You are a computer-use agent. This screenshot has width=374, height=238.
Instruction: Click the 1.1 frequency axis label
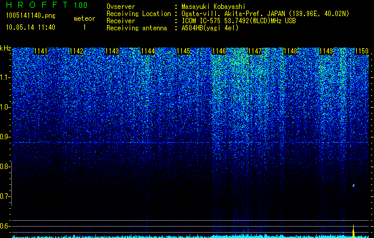tap(5, 77)
